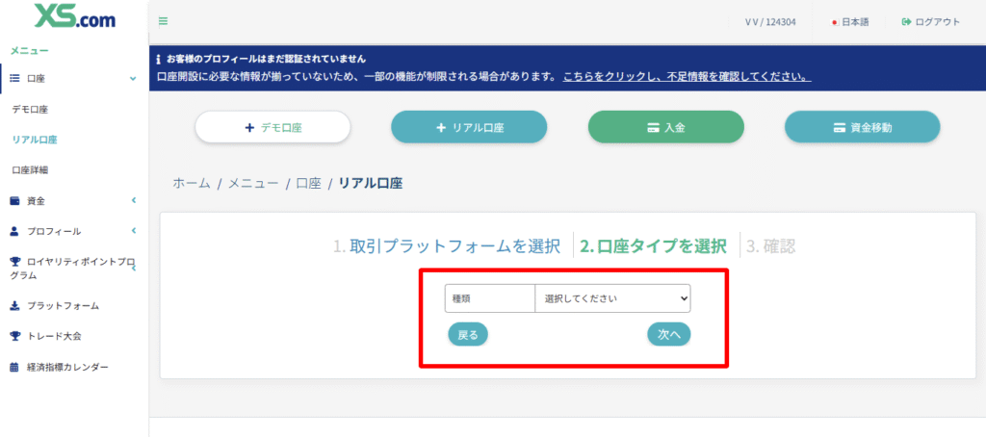Click お客様のプロフィールはまだ認証されていません text
This screenshot has width=986, height=437.
266,60
